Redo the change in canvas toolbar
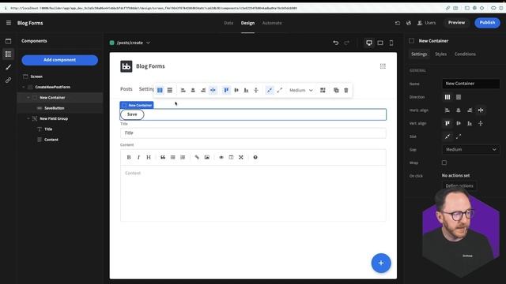 (x=346, y=43)
